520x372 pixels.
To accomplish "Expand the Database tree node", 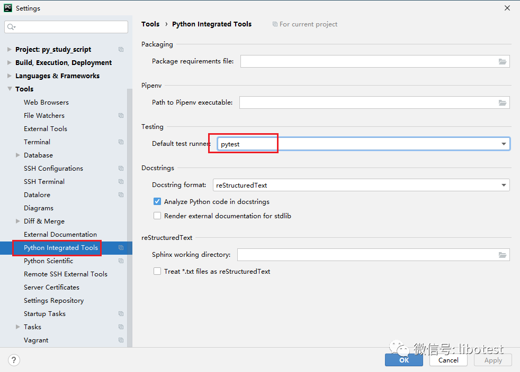I will click(x=18, y=155).
